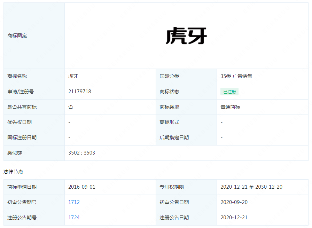
Task: Click the 国际分类 label
Action: (x=169, y=76)
